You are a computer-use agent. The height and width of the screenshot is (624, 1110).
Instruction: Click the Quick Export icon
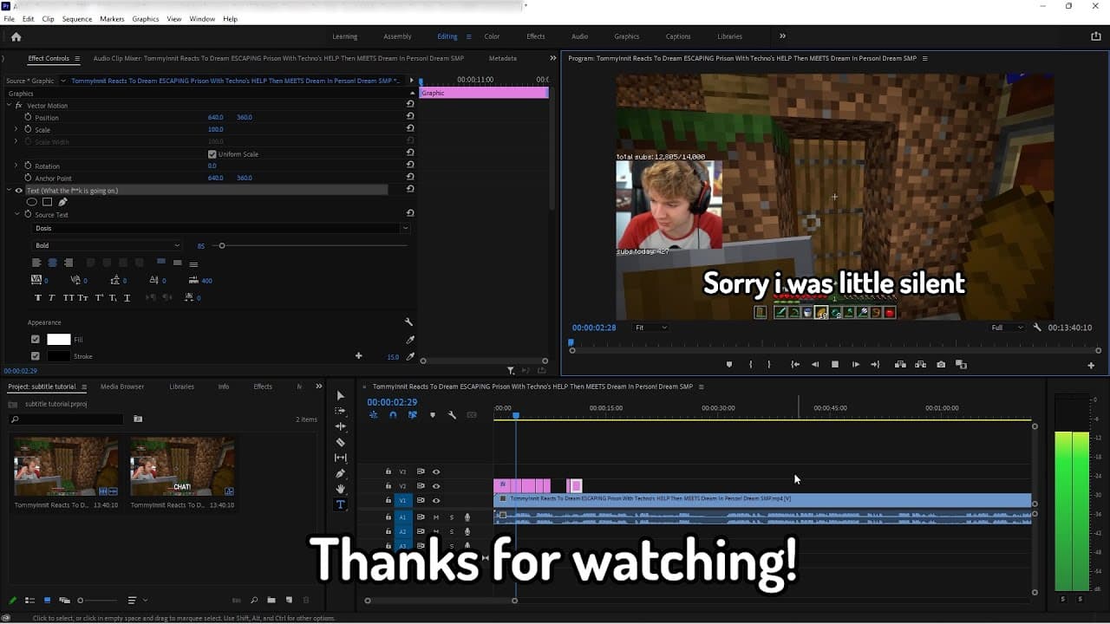1096,36
